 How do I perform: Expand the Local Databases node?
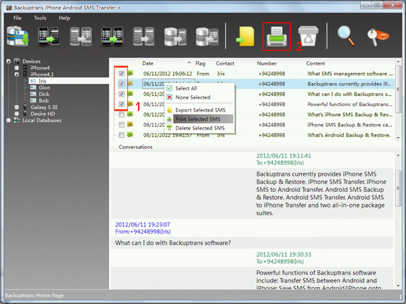click(x=8, y=120)
